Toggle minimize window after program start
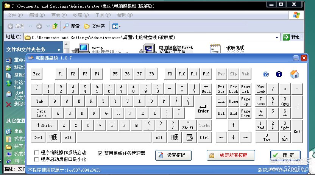Screen dimensions: 315x175 click(37, 159)
